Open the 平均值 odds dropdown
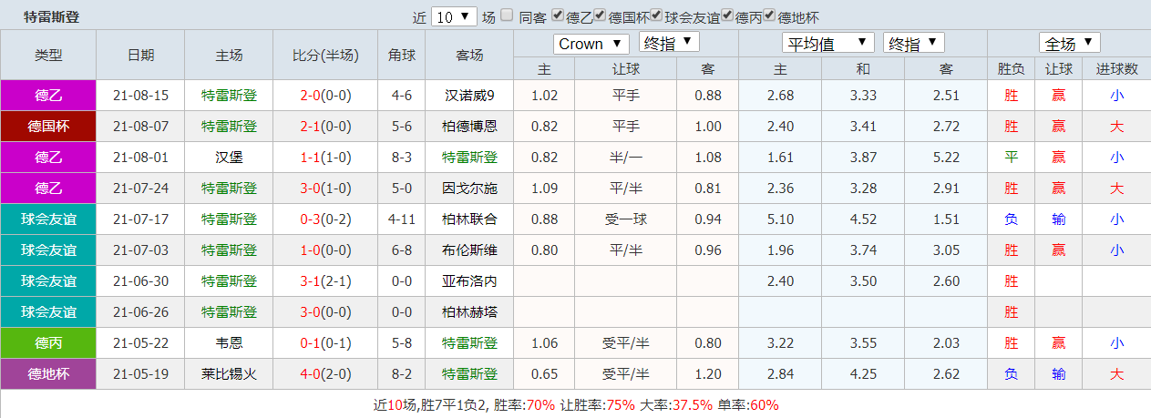1151x418 pixels. 828,43
